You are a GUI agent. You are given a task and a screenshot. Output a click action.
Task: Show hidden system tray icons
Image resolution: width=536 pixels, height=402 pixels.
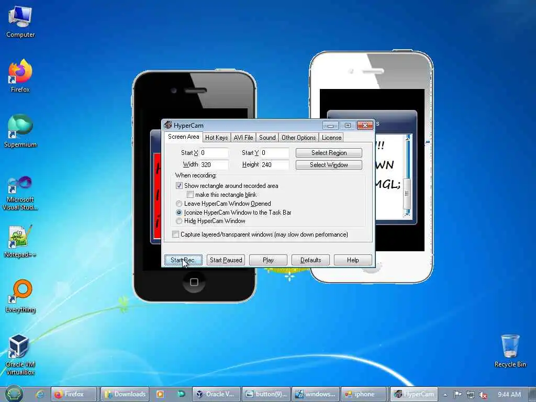[445, 395]
